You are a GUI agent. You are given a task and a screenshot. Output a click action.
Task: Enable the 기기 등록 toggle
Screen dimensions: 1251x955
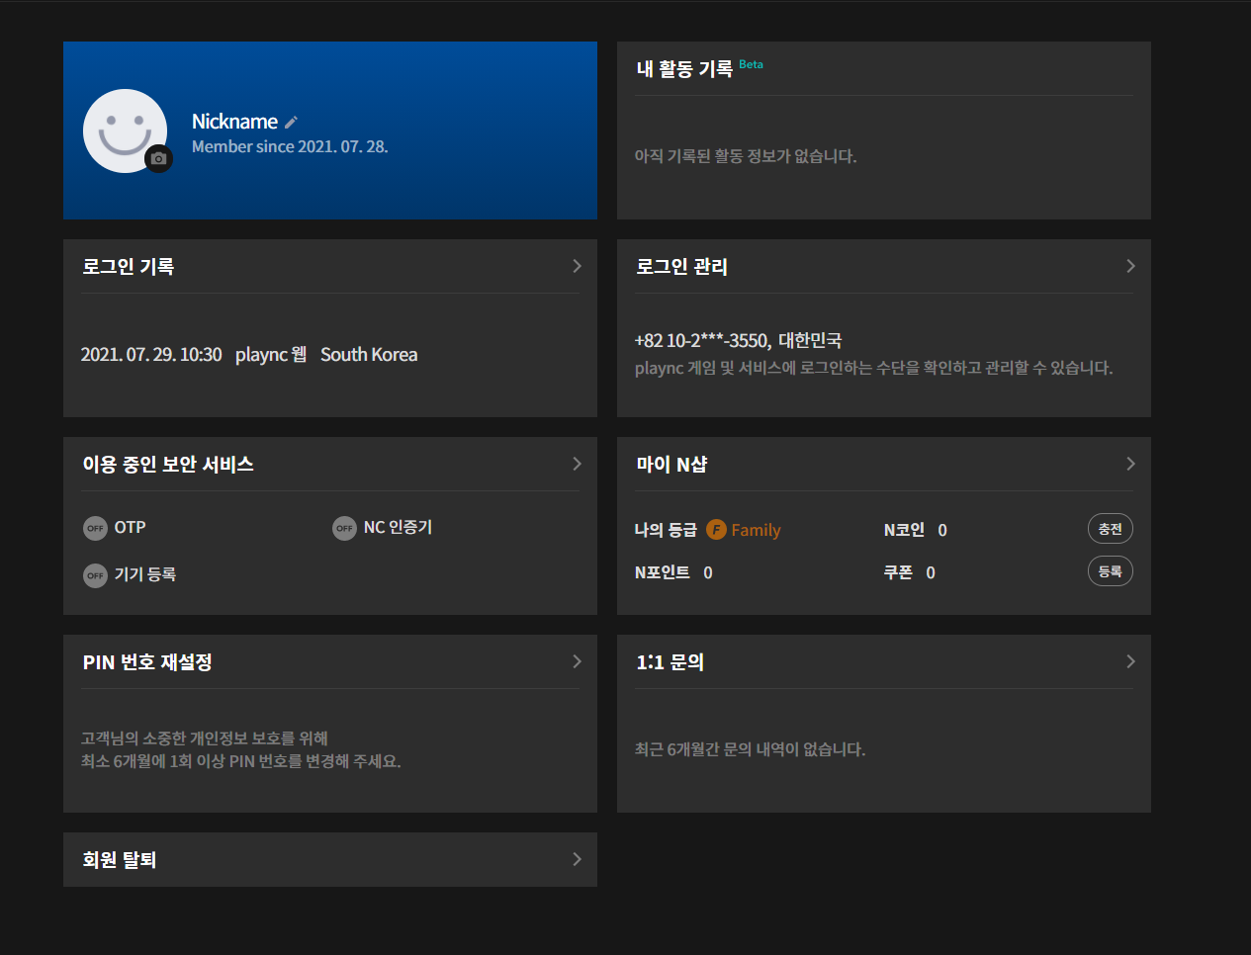coord(95,575)
